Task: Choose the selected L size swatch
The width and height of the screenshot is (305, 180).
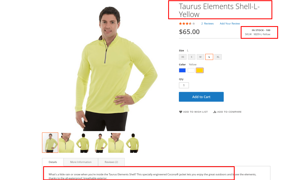Action: pos(209,57)
